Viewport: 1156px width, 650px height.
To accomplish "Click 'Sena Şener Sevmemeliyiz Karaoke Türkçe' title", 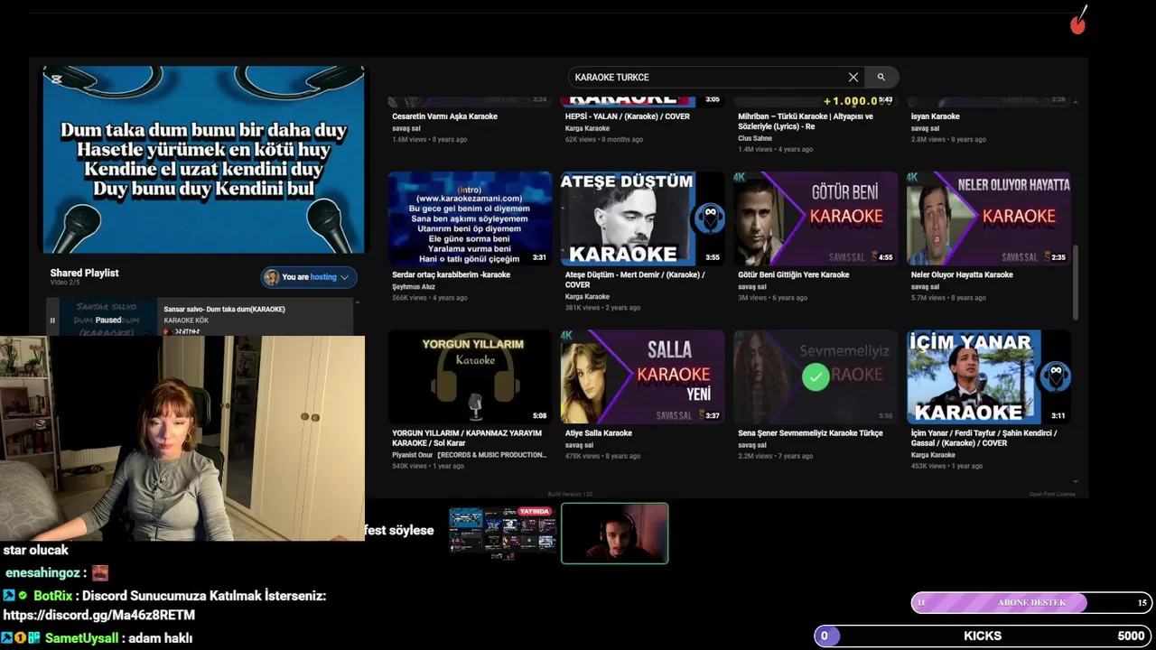I will click(810, 433).
